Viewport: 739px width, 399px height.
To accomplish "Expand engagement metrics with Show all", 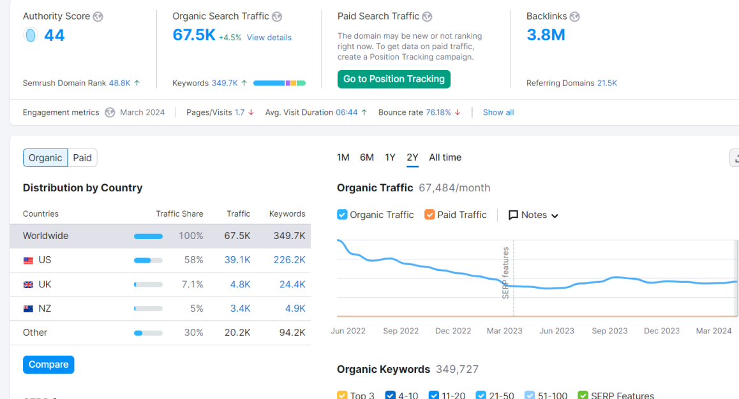I will coord(498,112).
